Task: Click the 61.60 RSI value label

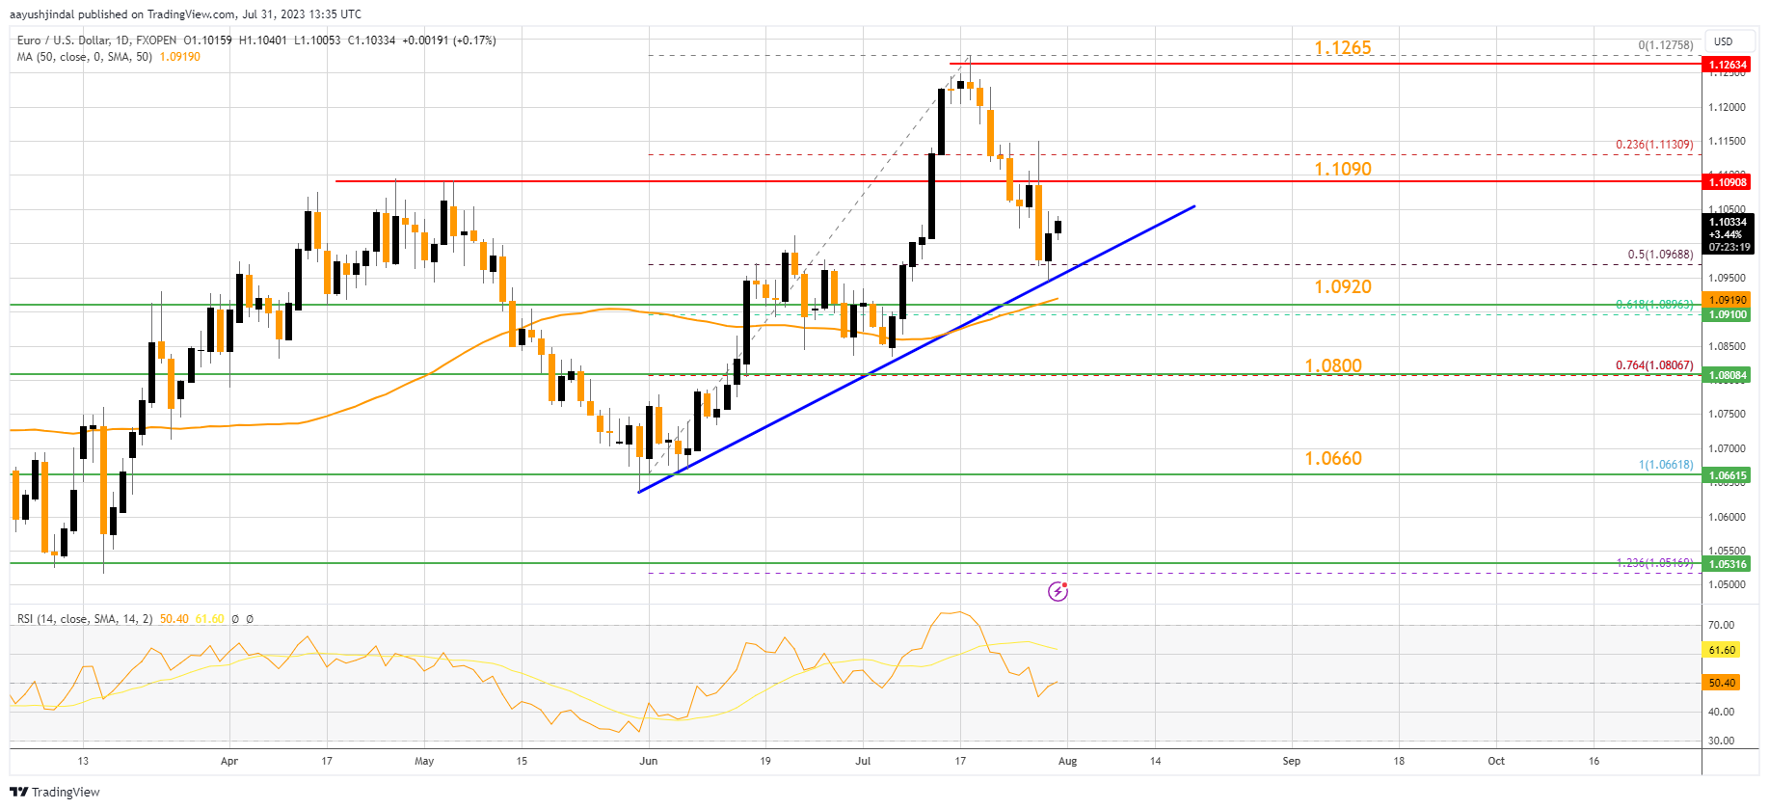Action: click(1722, 650)
